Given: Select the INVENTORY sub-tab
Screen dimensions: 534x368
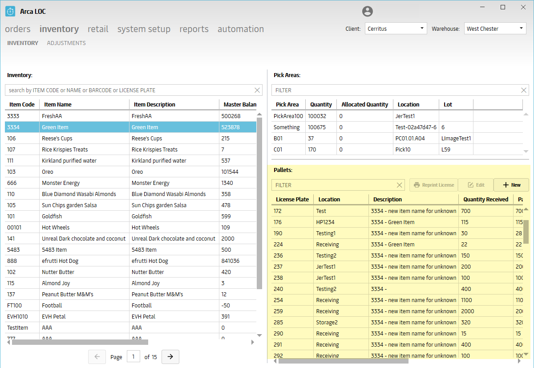Looking at the screenshot, I should click(x=23, y=43).
